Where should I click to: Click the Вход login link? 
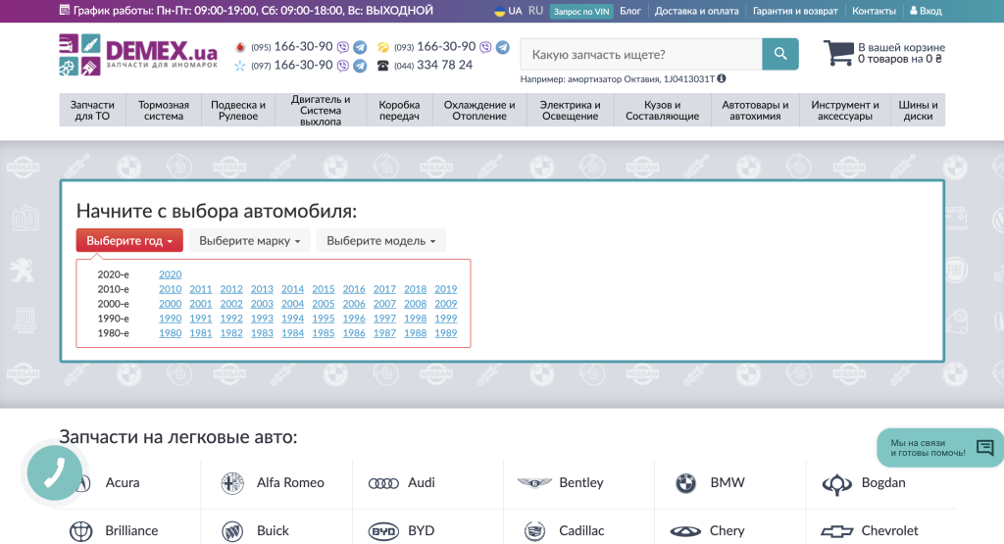[926, 11]
